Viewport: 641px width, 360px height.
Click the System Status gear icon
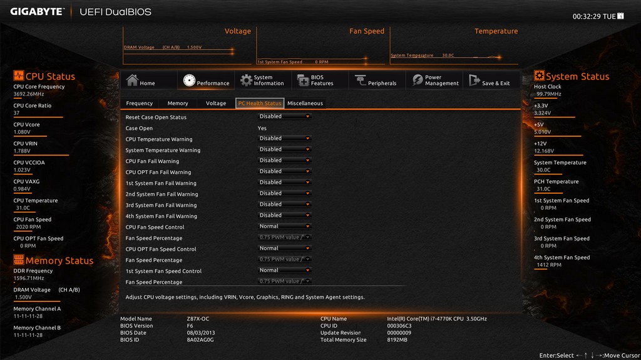(x=539, y=76)
